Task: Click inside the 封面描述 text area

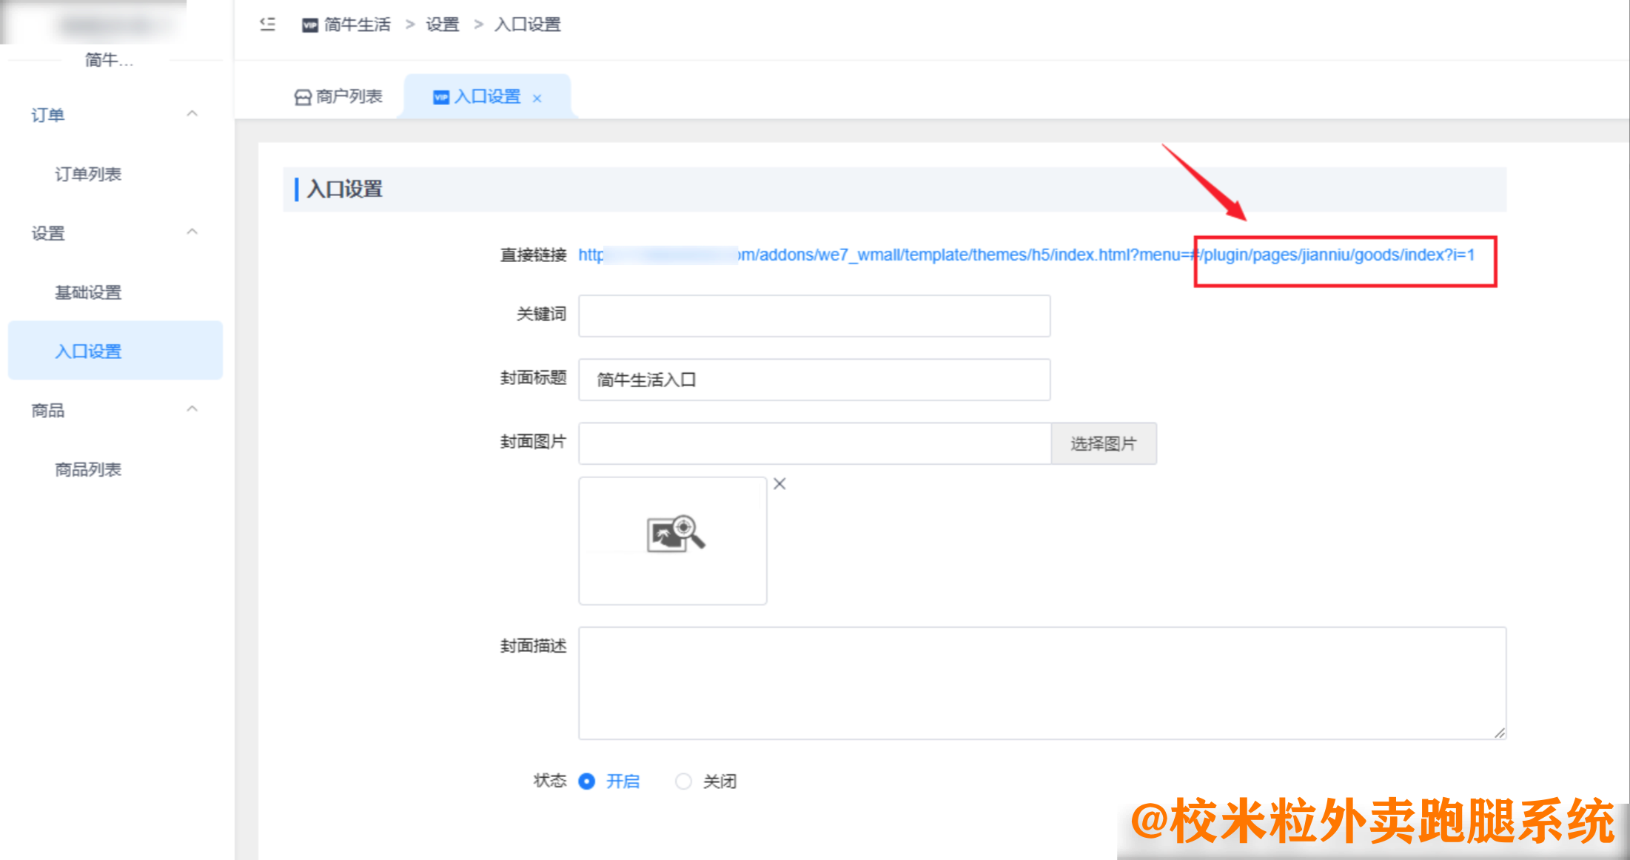Action: [x=1036, y=681]
